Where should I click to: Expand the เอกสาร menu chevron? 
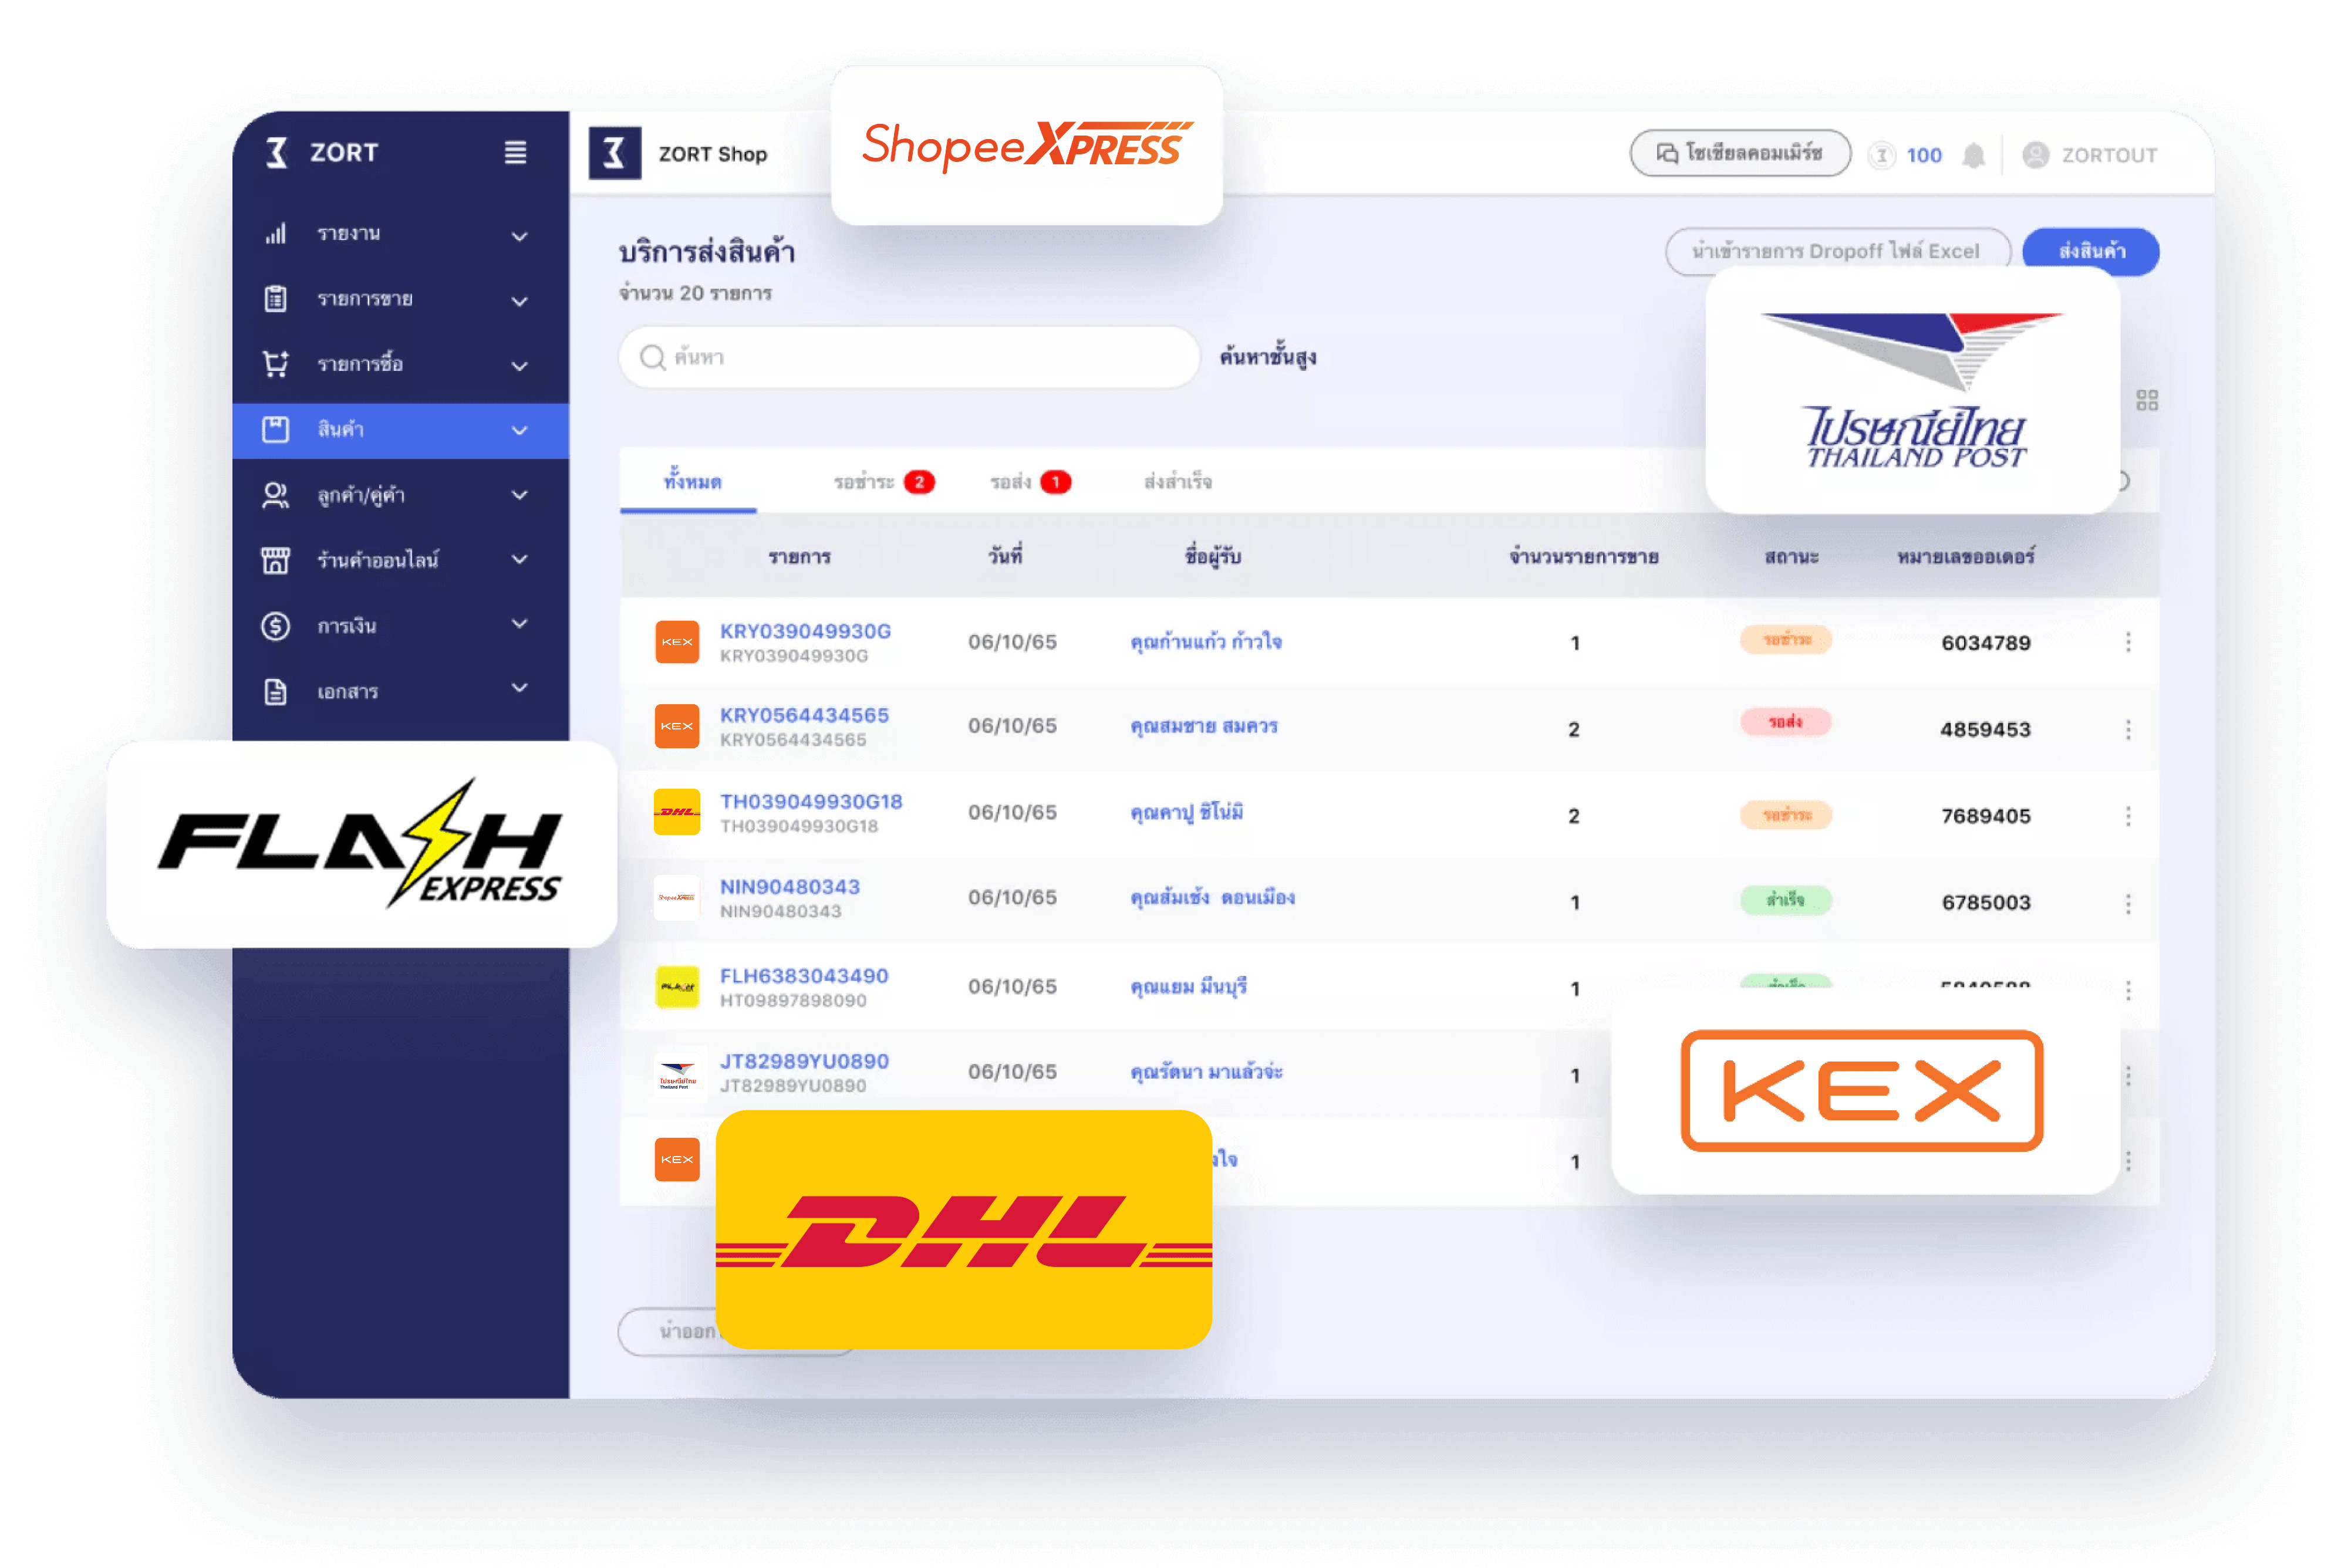520,687
